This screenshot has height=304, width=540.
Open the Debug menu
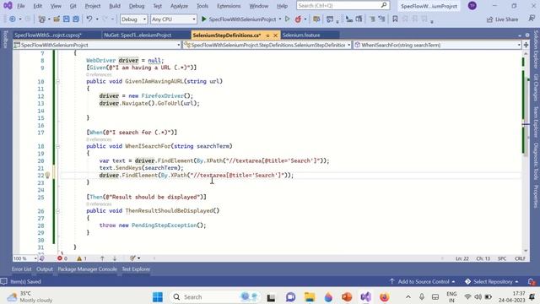tap(137, 6)
